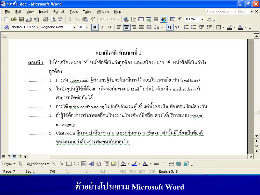The width and height of the screenshot is (260, 195).
Task: Open the 100% zoom dropdown
Action: tap(202, 19)
